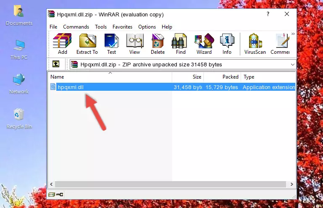Select the Documents desktop icon
Viewport: 323px width, 208px height.
coord(19,15)
